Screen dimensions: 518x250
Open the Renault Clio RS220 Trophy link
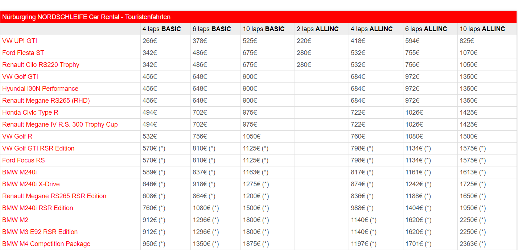(41, 65)
